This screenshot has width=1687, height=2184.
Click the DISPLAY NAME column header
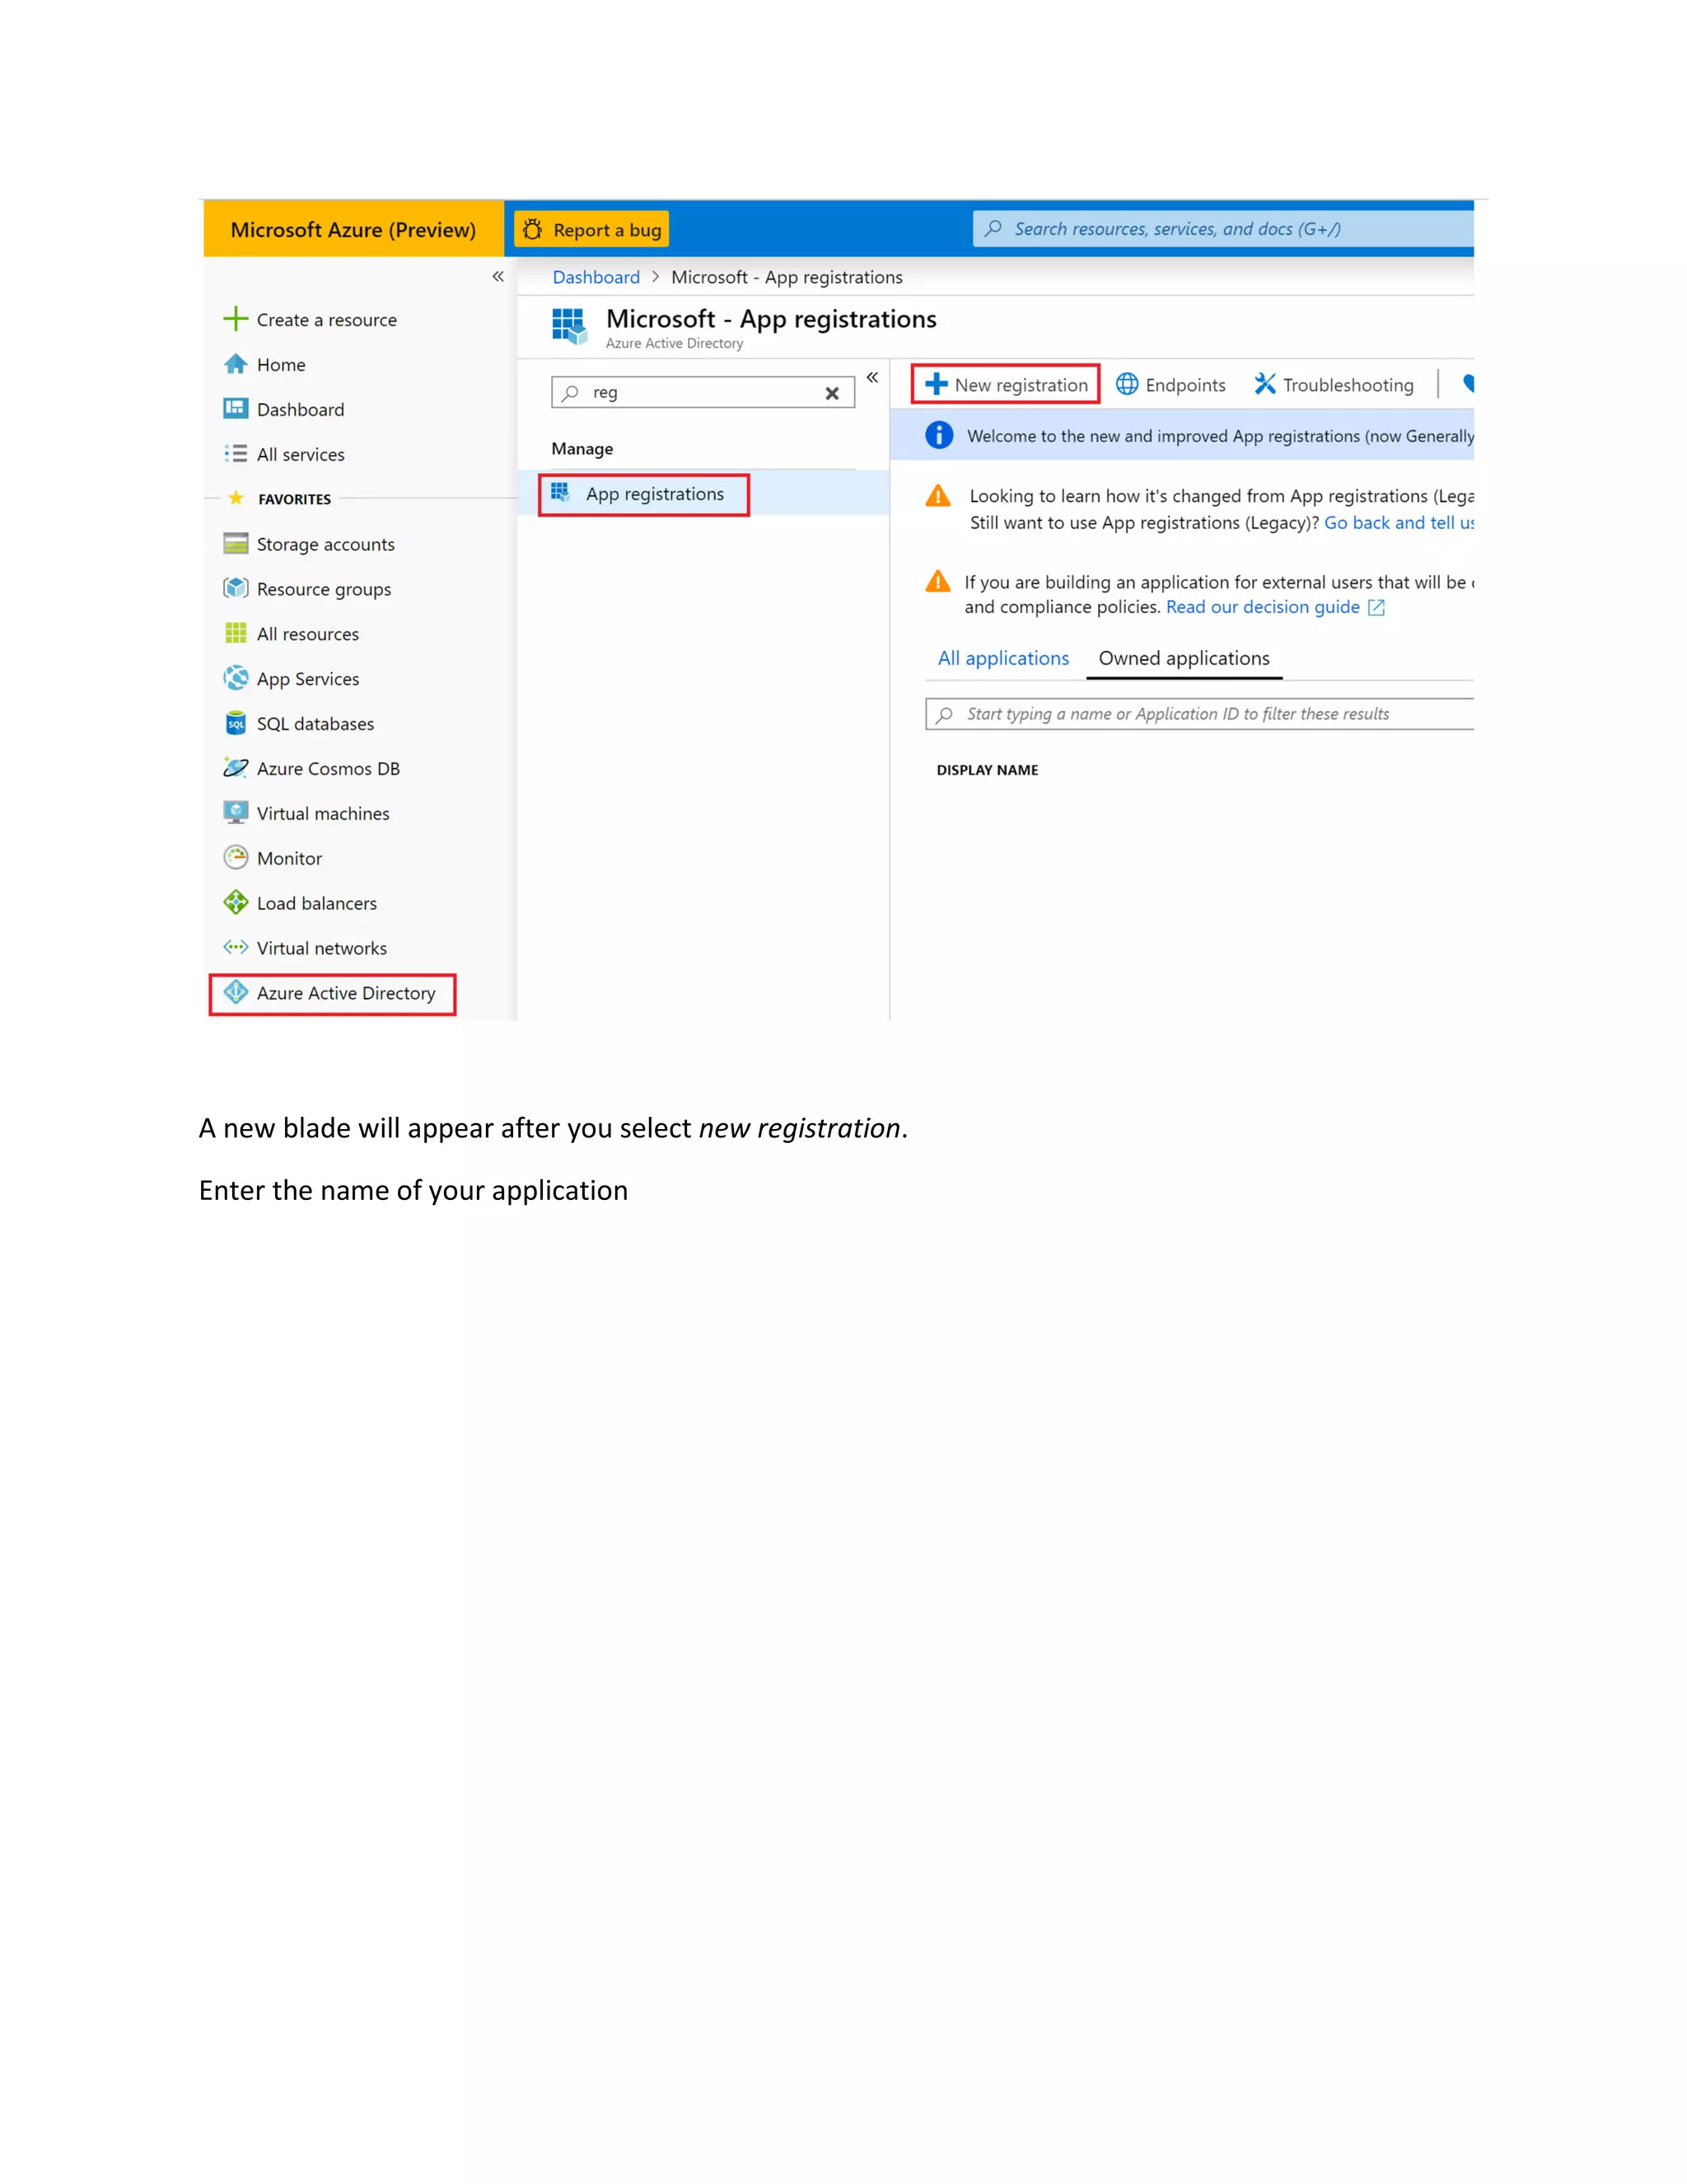pyautogui.click(x=988, y=770)
